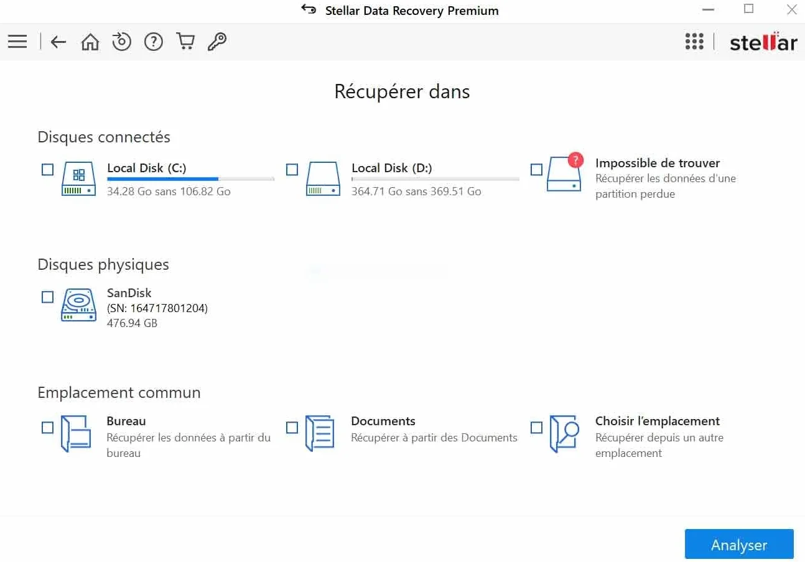Click the Bureau folder icon
Screen dimensions: 805x562
pos(76,433)
